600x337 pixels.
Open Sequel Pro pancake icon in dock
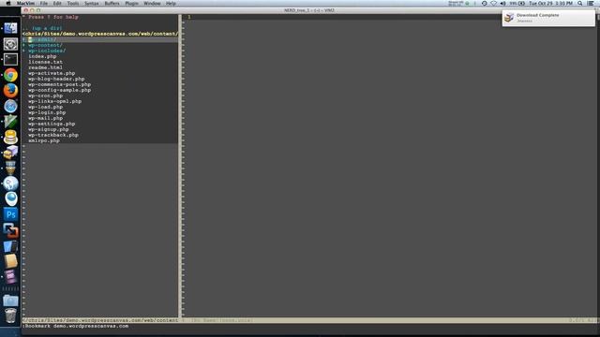[x=10, y=137]
